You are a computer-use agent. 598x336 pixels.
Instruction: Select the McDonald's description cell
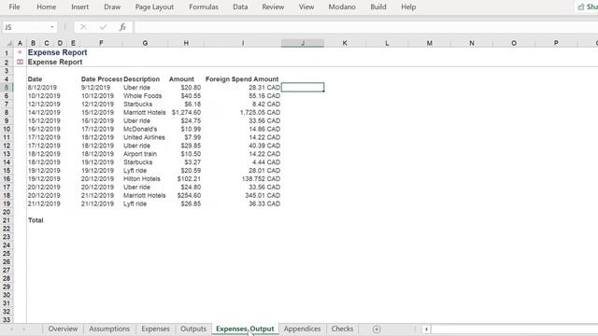(140, 129)
